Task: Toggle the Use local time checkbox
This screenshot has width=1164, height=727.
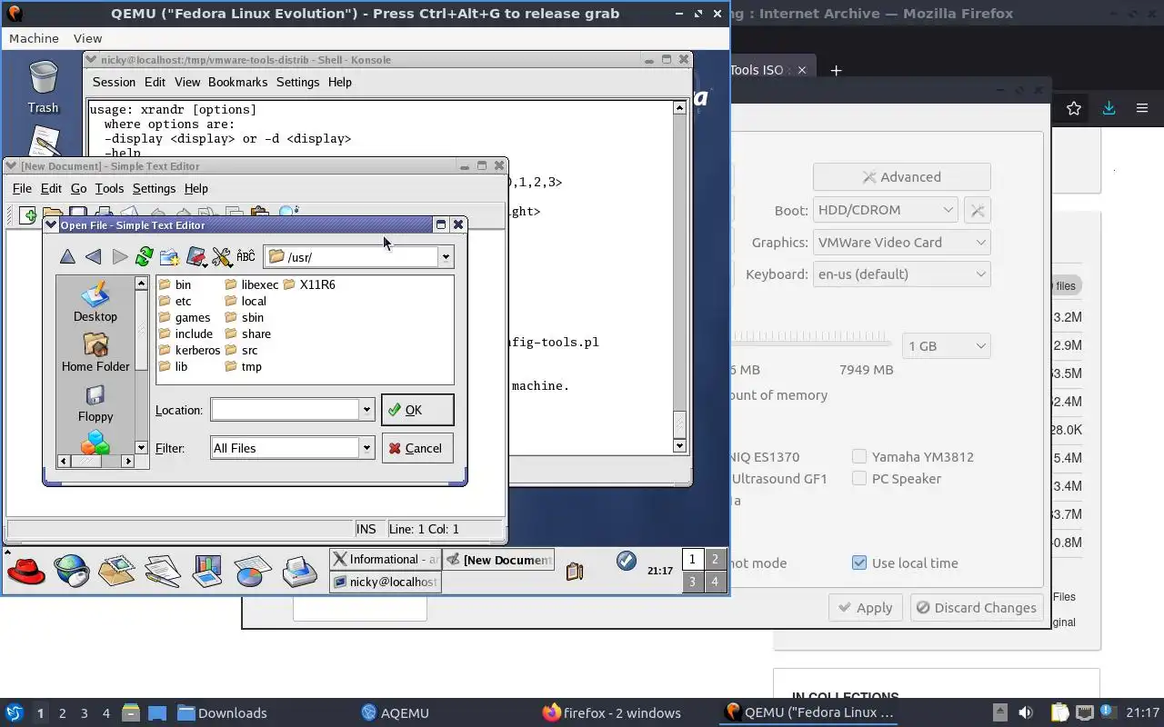Action: click(x=859, y=563)
